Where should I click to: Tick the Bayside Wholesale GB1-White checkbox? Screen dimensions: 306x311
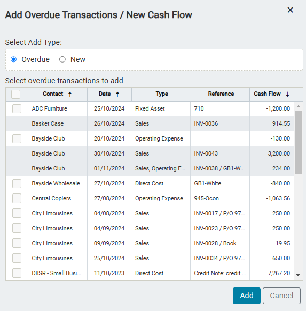tap(17, 183)
